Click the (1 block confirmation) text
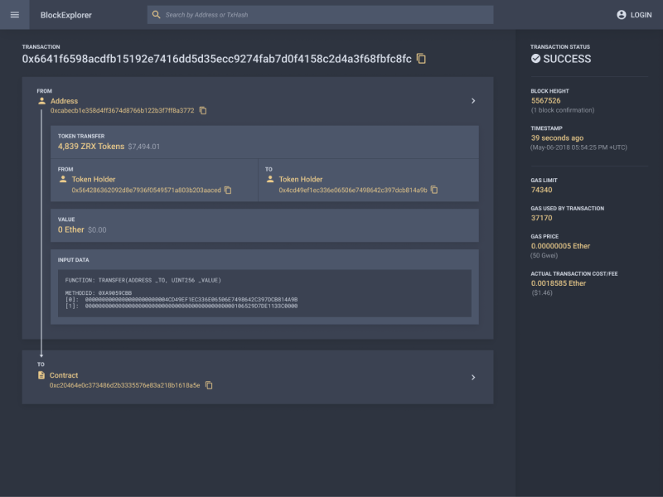Image resolution: width=663 pixels, height=497 pixels. 563,110
